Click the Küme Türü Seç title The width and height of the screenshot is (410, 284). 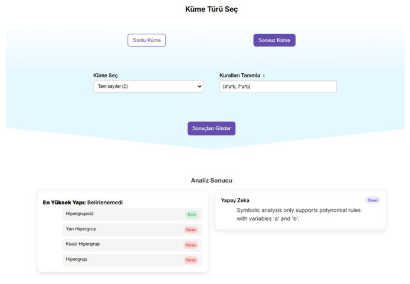(x=211, y=9)
